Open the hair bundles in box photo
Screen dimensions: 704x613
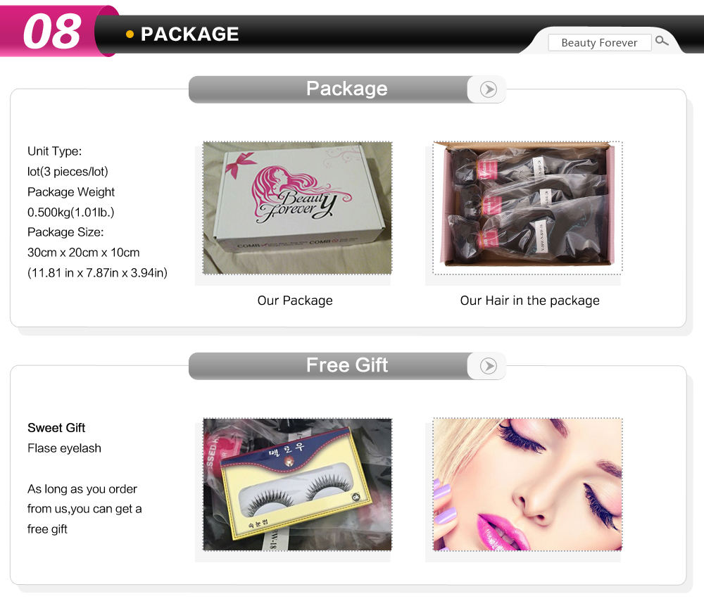click(527, 208)
